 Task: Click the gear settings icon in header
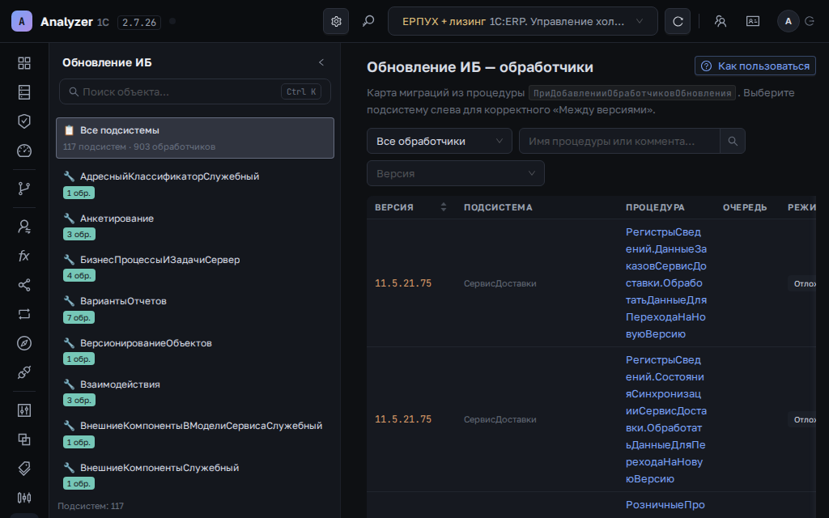click(336, 21)
